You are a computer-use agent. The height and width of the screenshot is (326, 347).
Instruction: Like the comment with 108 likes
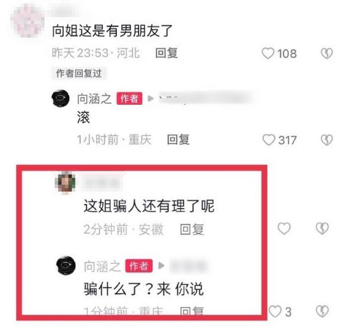click(268, 54)
